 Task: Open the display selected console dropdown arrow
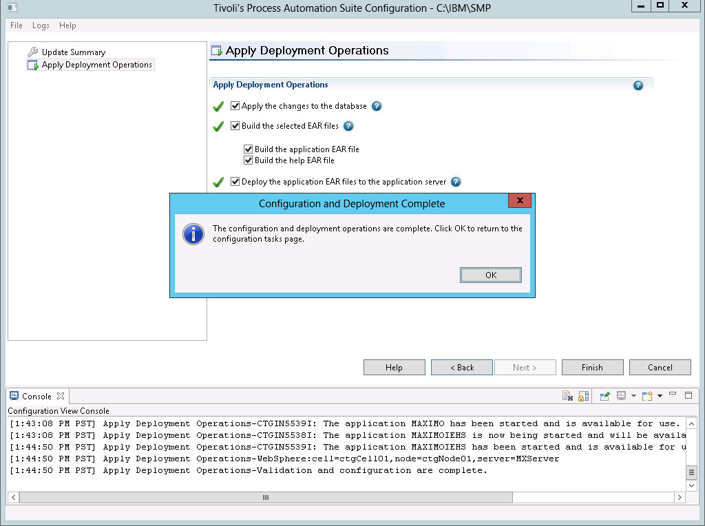click(633, 396)
